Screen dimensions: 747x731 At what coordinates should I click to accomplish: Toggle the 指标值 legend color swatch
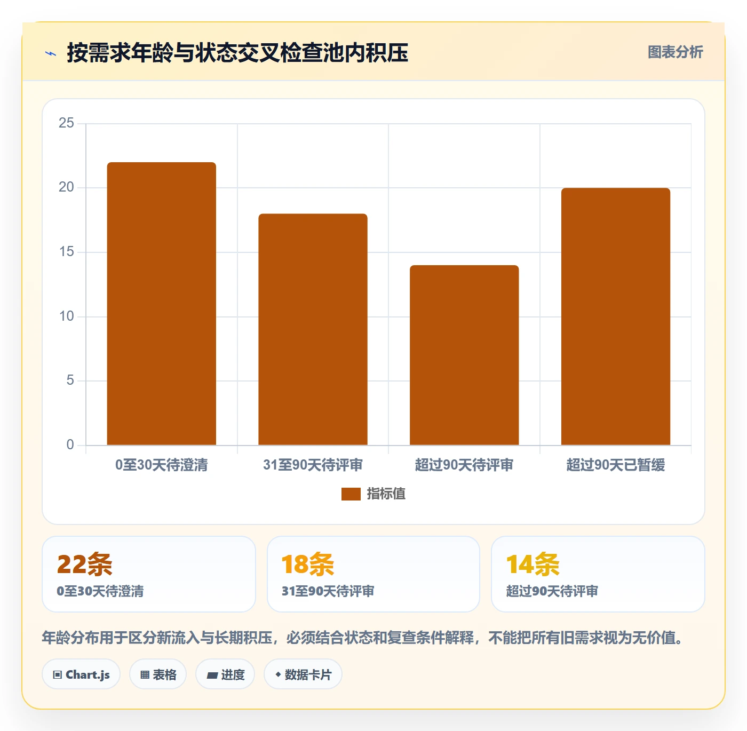coord(351,494)
